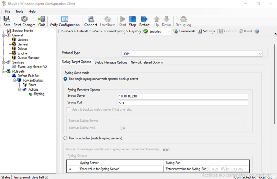Open the Tools menu
Viewport: 277px width, 179px height.
tap(19, 11)
